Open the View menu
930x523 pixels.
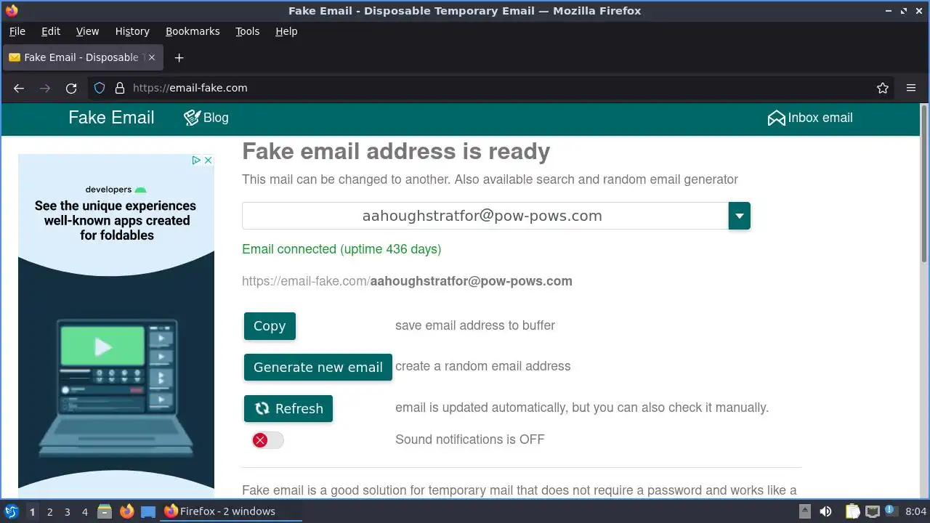coord(87,31)
